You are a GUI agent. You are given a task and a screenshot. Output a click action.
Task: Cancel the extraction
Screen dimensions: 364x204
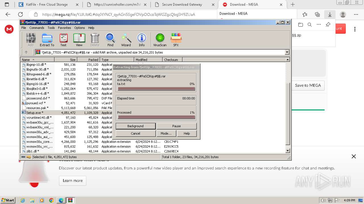(136, 133)
